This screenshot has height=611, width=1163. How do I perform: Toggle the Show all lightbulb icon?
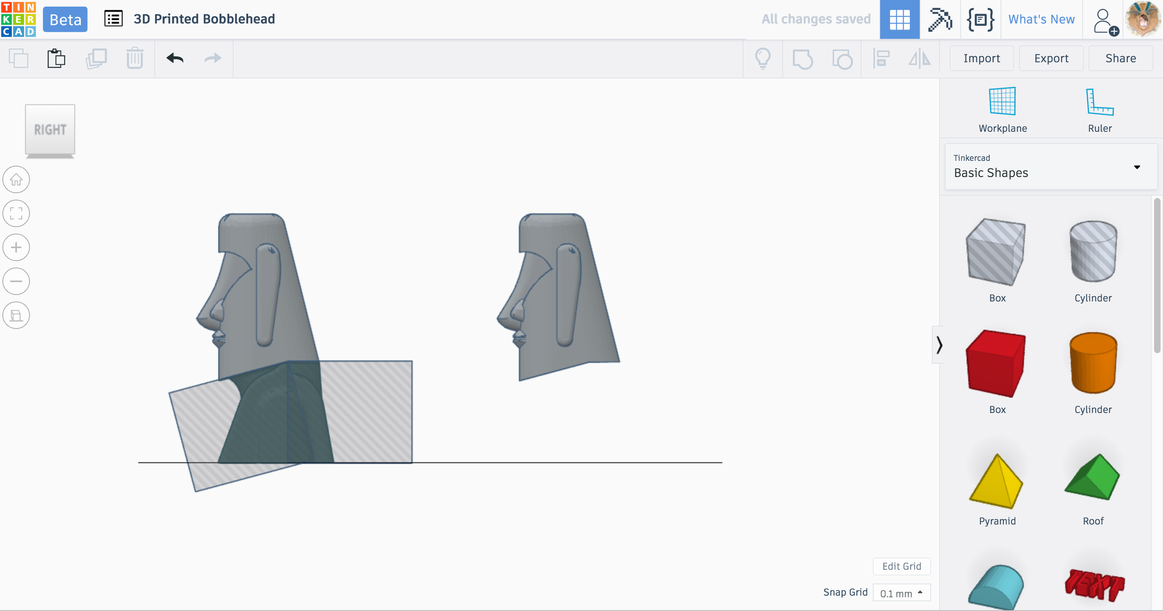763,59
